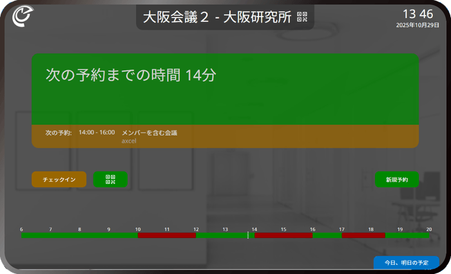Image resolution: width=451 pixels, height=274 pixels.
Task: Click the timeline hour label 20
Action: point(429,229)
